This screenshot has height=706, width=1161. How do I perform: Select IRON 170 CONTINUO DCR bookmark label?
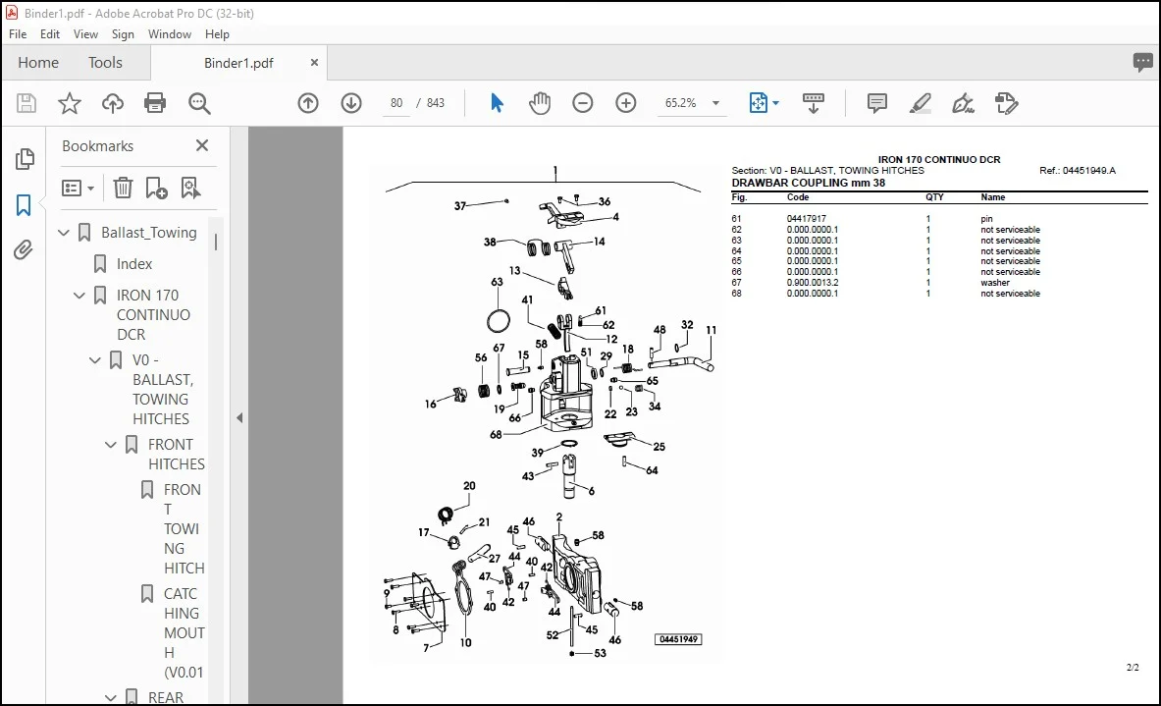153,315
